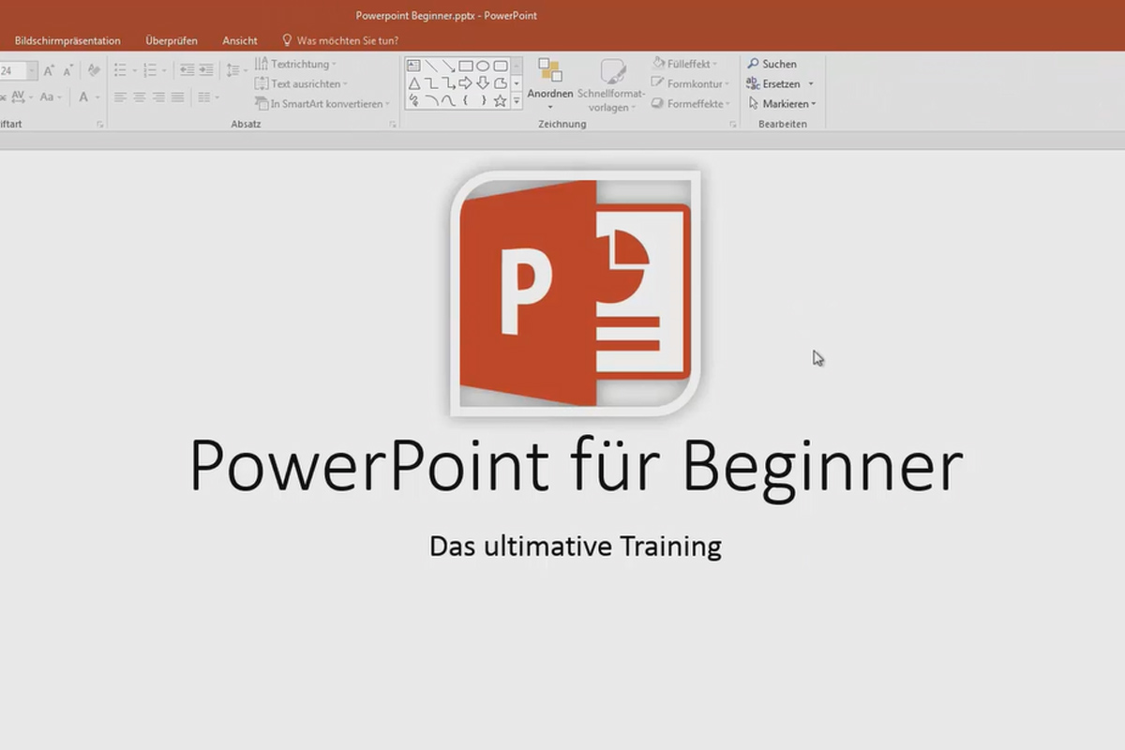The image size is (1125, 750).
Task: Select the Rectangle shape from the shapes gallery
Action: pos(466,66)
